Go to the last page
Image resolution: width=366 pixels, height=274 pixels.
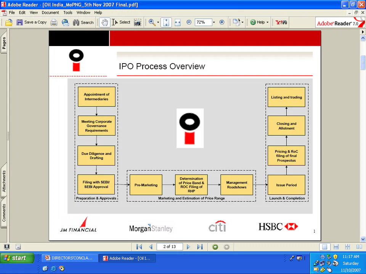coord(200,247)
